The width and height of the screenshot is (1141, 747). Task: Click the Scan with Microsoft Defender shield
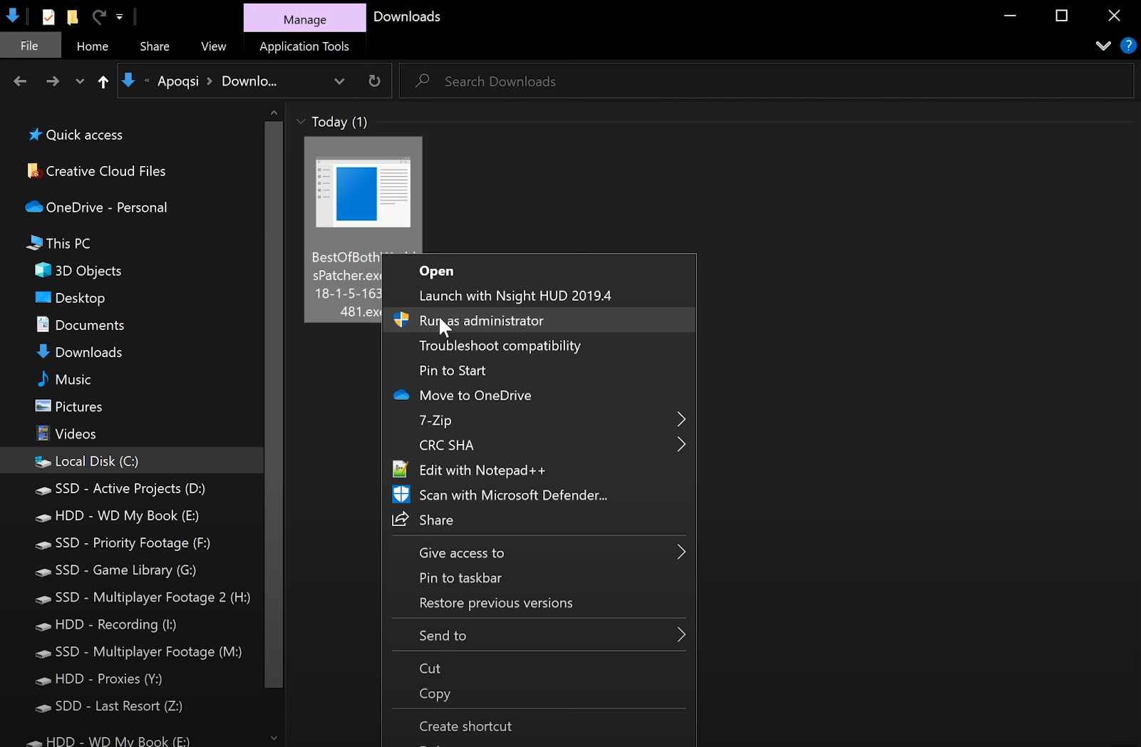click(401, 495)
